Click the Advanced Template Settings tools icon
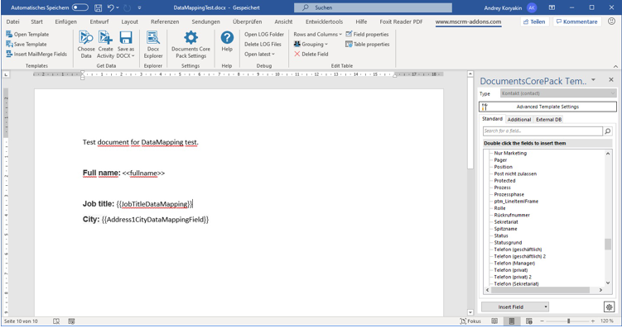The height and width of the screenshot is (328, 622). pyautogui.click(x=485, y=107)
